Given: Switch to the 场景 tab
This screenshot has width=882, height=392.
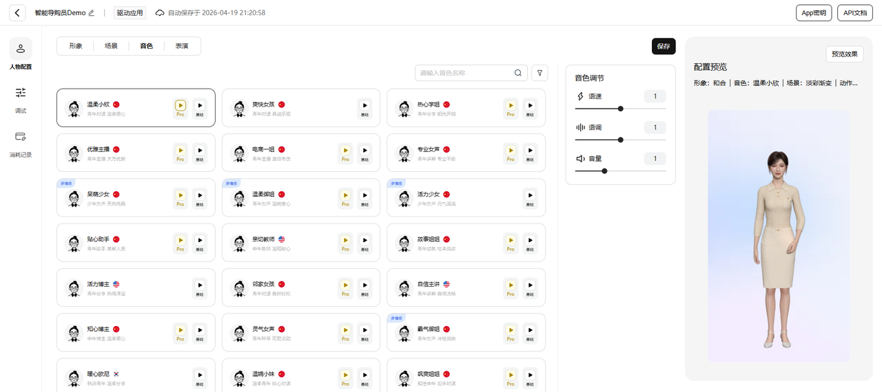Looking at the screenshot, I should [111, 46].
